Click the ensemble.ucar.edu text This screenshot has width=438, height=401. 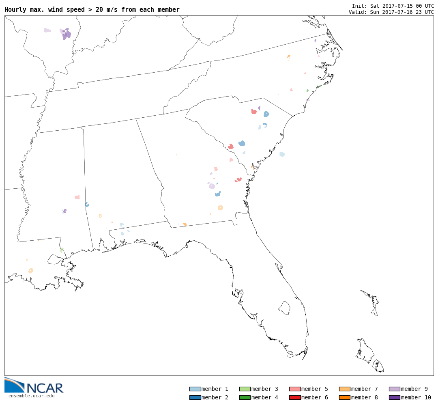[32, 396]
